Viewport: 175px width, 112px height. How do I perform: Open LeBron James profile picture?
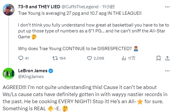tap(9, 74)
